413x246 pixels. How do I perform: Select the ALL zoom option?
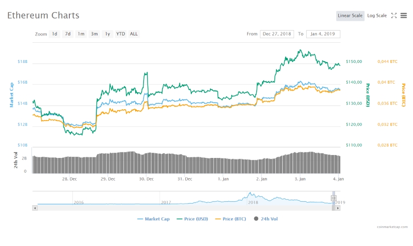click(134, 34)
